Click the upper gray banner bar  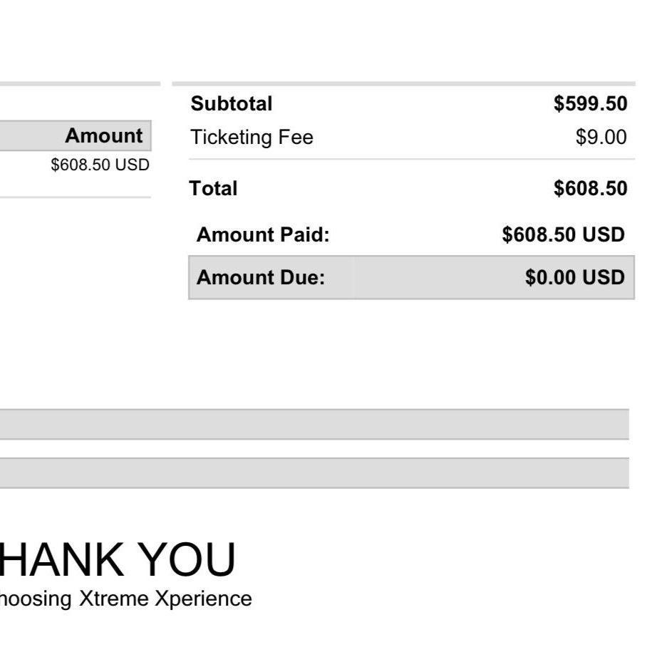(314, 424)
